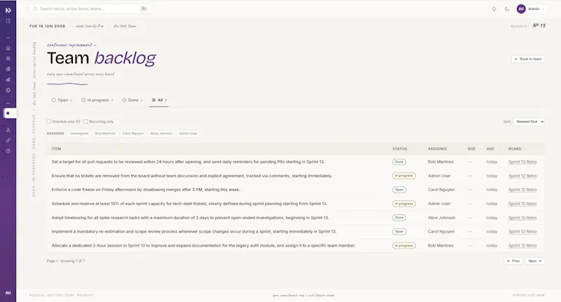Viewport: 561px width, 302px height.
Task: Click the Back to team button
Action: click(528, 59)
